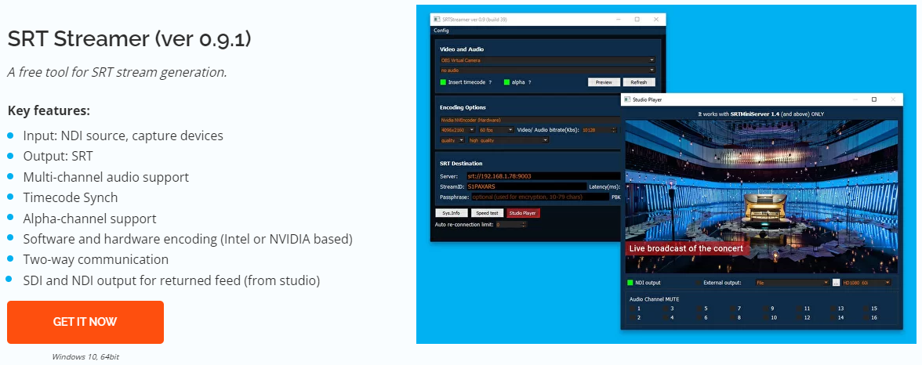Click the bitrate 10128 spinner arrows
Viewport: 922px width, 365px height.
[x=615, y=129]
